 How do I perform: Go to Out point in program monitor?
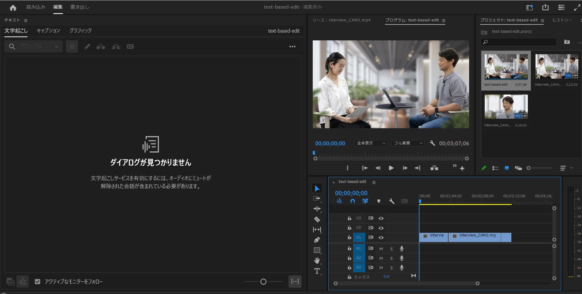418,168
